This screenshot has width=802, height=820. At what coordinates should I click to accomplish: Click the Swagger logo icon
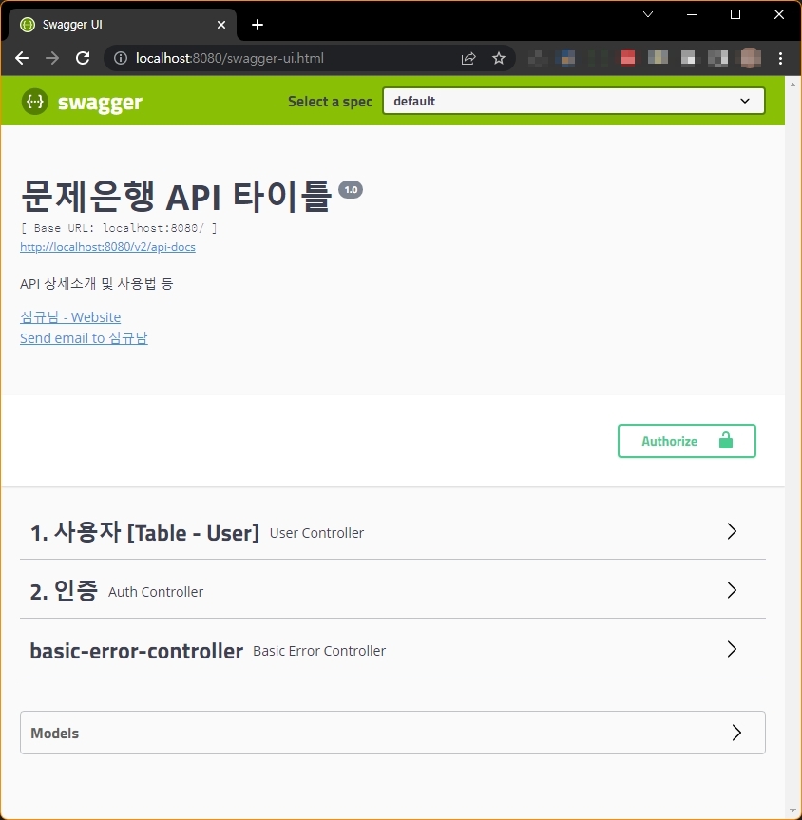(34, 102)
